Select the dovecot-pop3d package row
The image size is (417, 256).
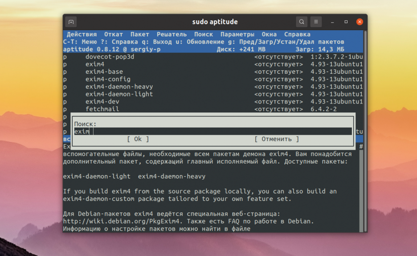coord(213,57)
